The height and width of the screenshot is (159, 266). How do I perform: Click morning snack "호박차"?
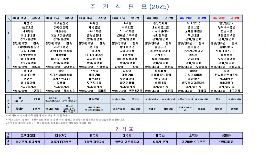pyautogui.click(x=193, y=135)
